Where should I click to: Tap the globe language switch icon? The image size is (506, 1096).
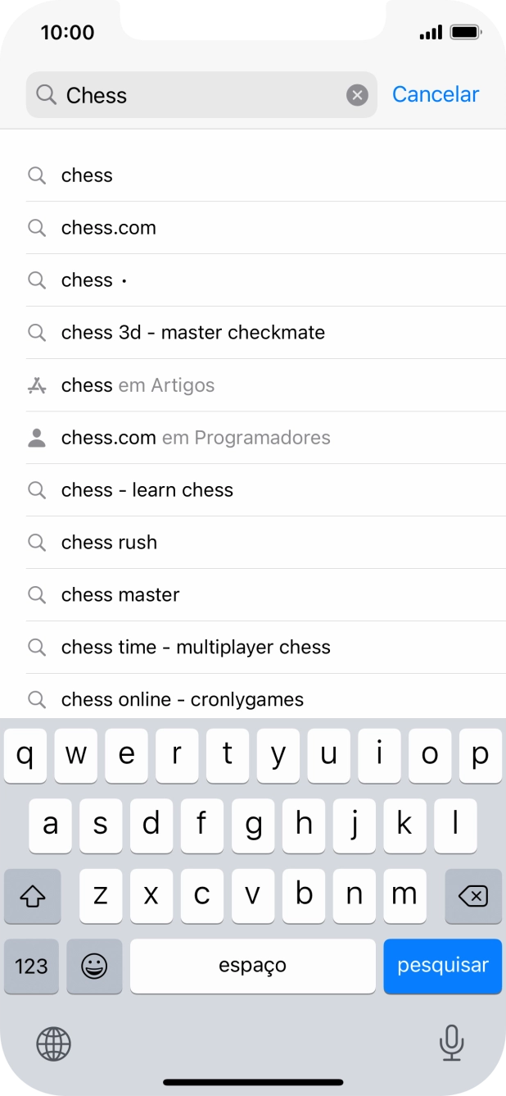(53, 1044)
